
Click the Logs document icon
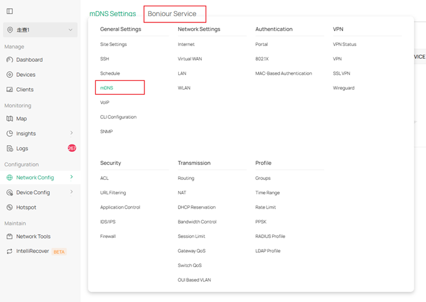9,149
